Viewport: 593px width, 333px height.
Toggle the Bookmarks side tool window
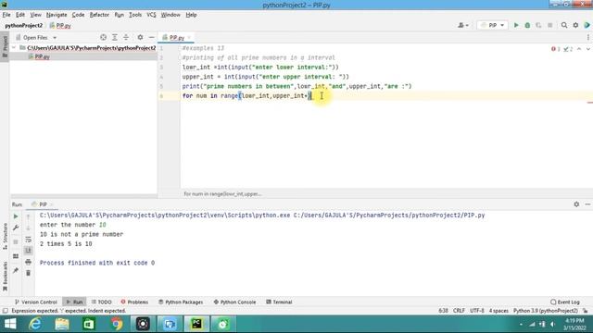click(5, 277)
